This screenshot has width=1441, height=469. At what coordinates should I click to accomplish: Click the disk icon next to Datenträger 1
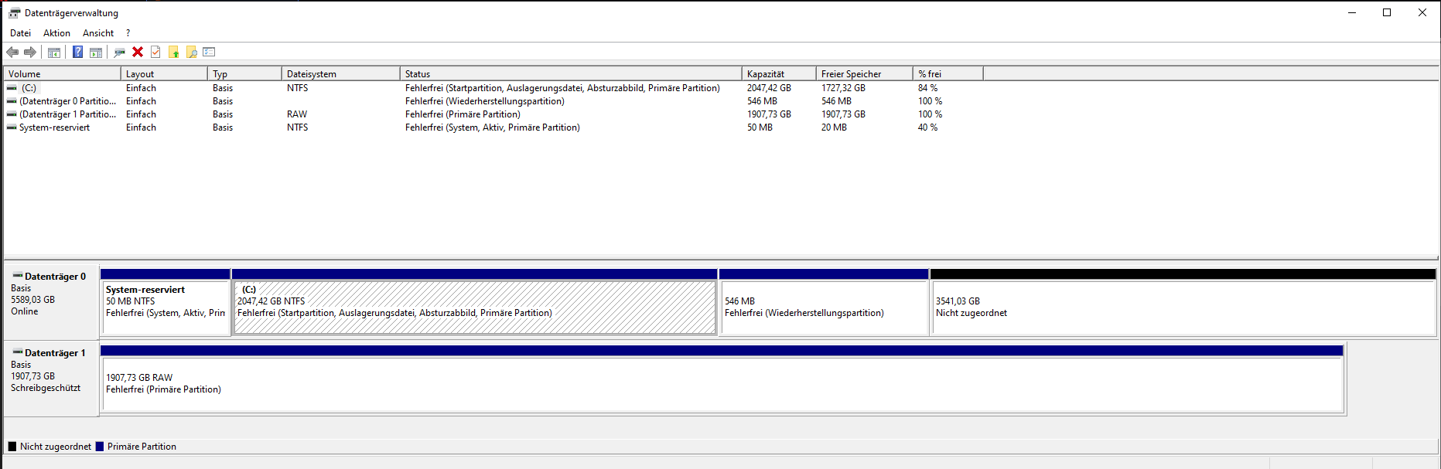click(18, 352)
